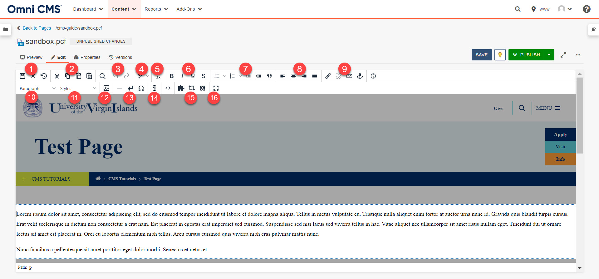This screenshot has width=599, height=279.
Task: Click the Insert Asset icon
Action: pyautogui.click(x=203, y=88)
